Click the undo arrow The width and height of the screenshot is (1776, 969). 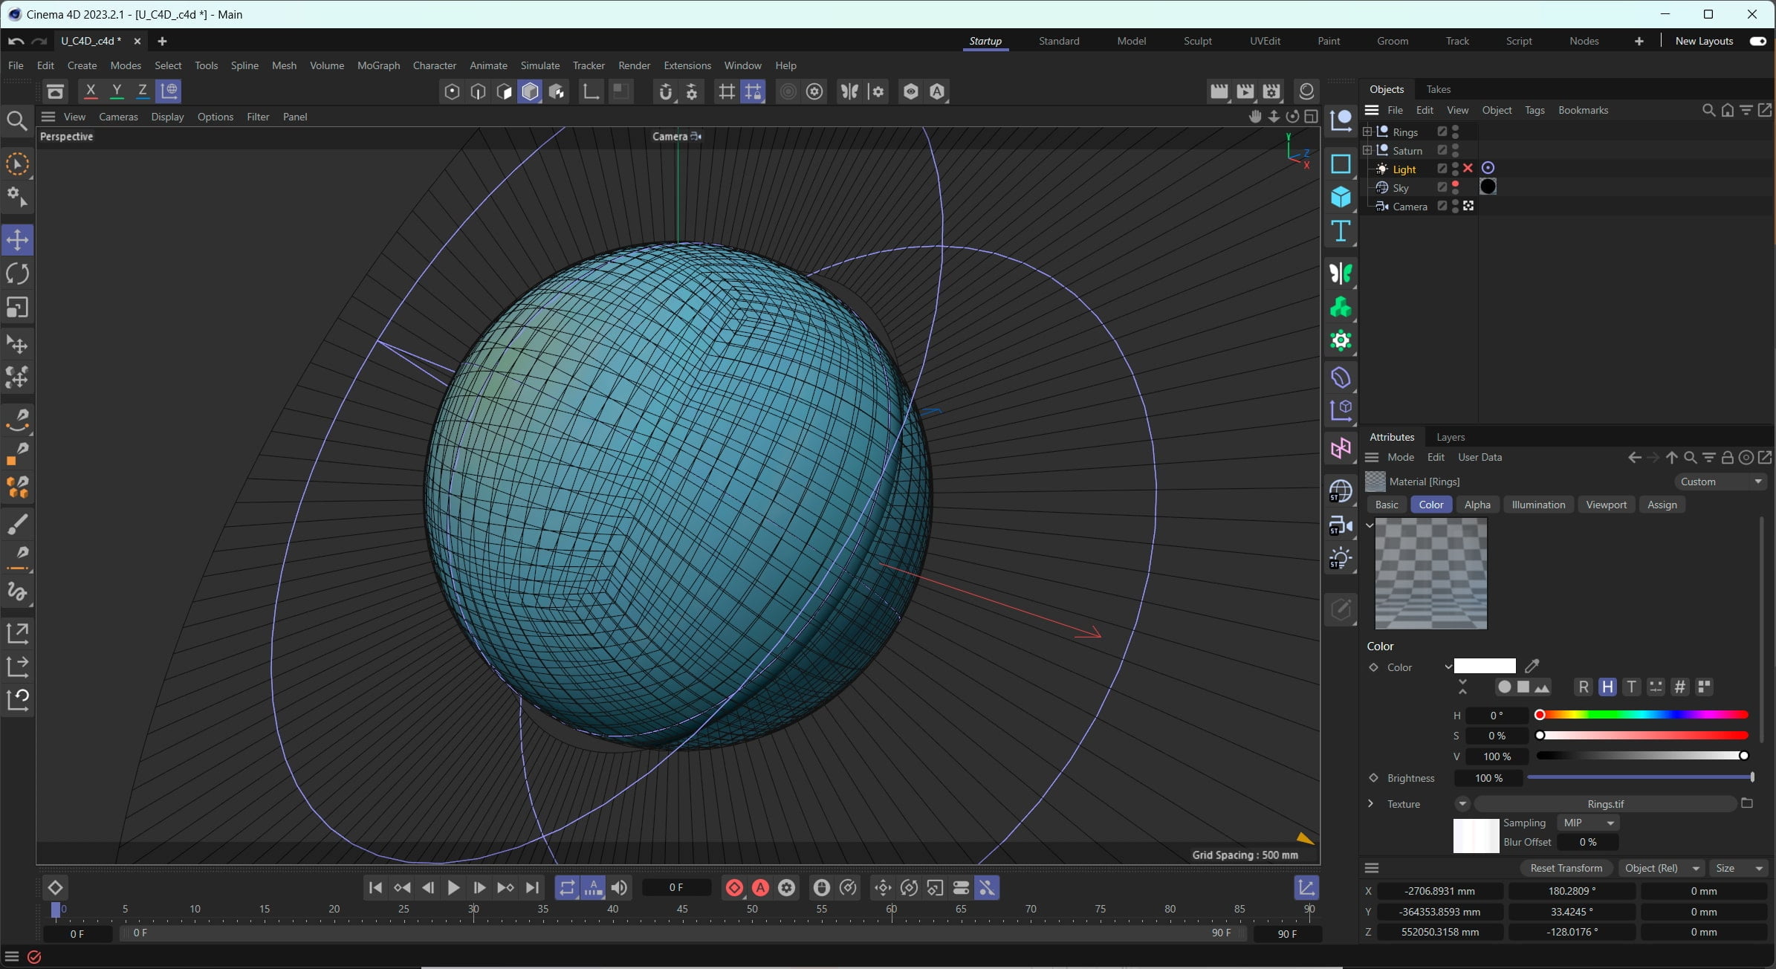coord(16,41)
